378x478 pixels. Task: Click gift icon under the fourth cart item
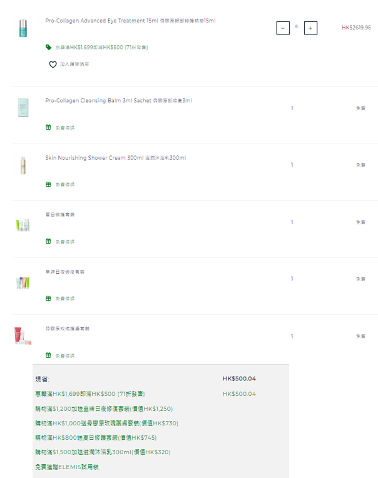48,241
